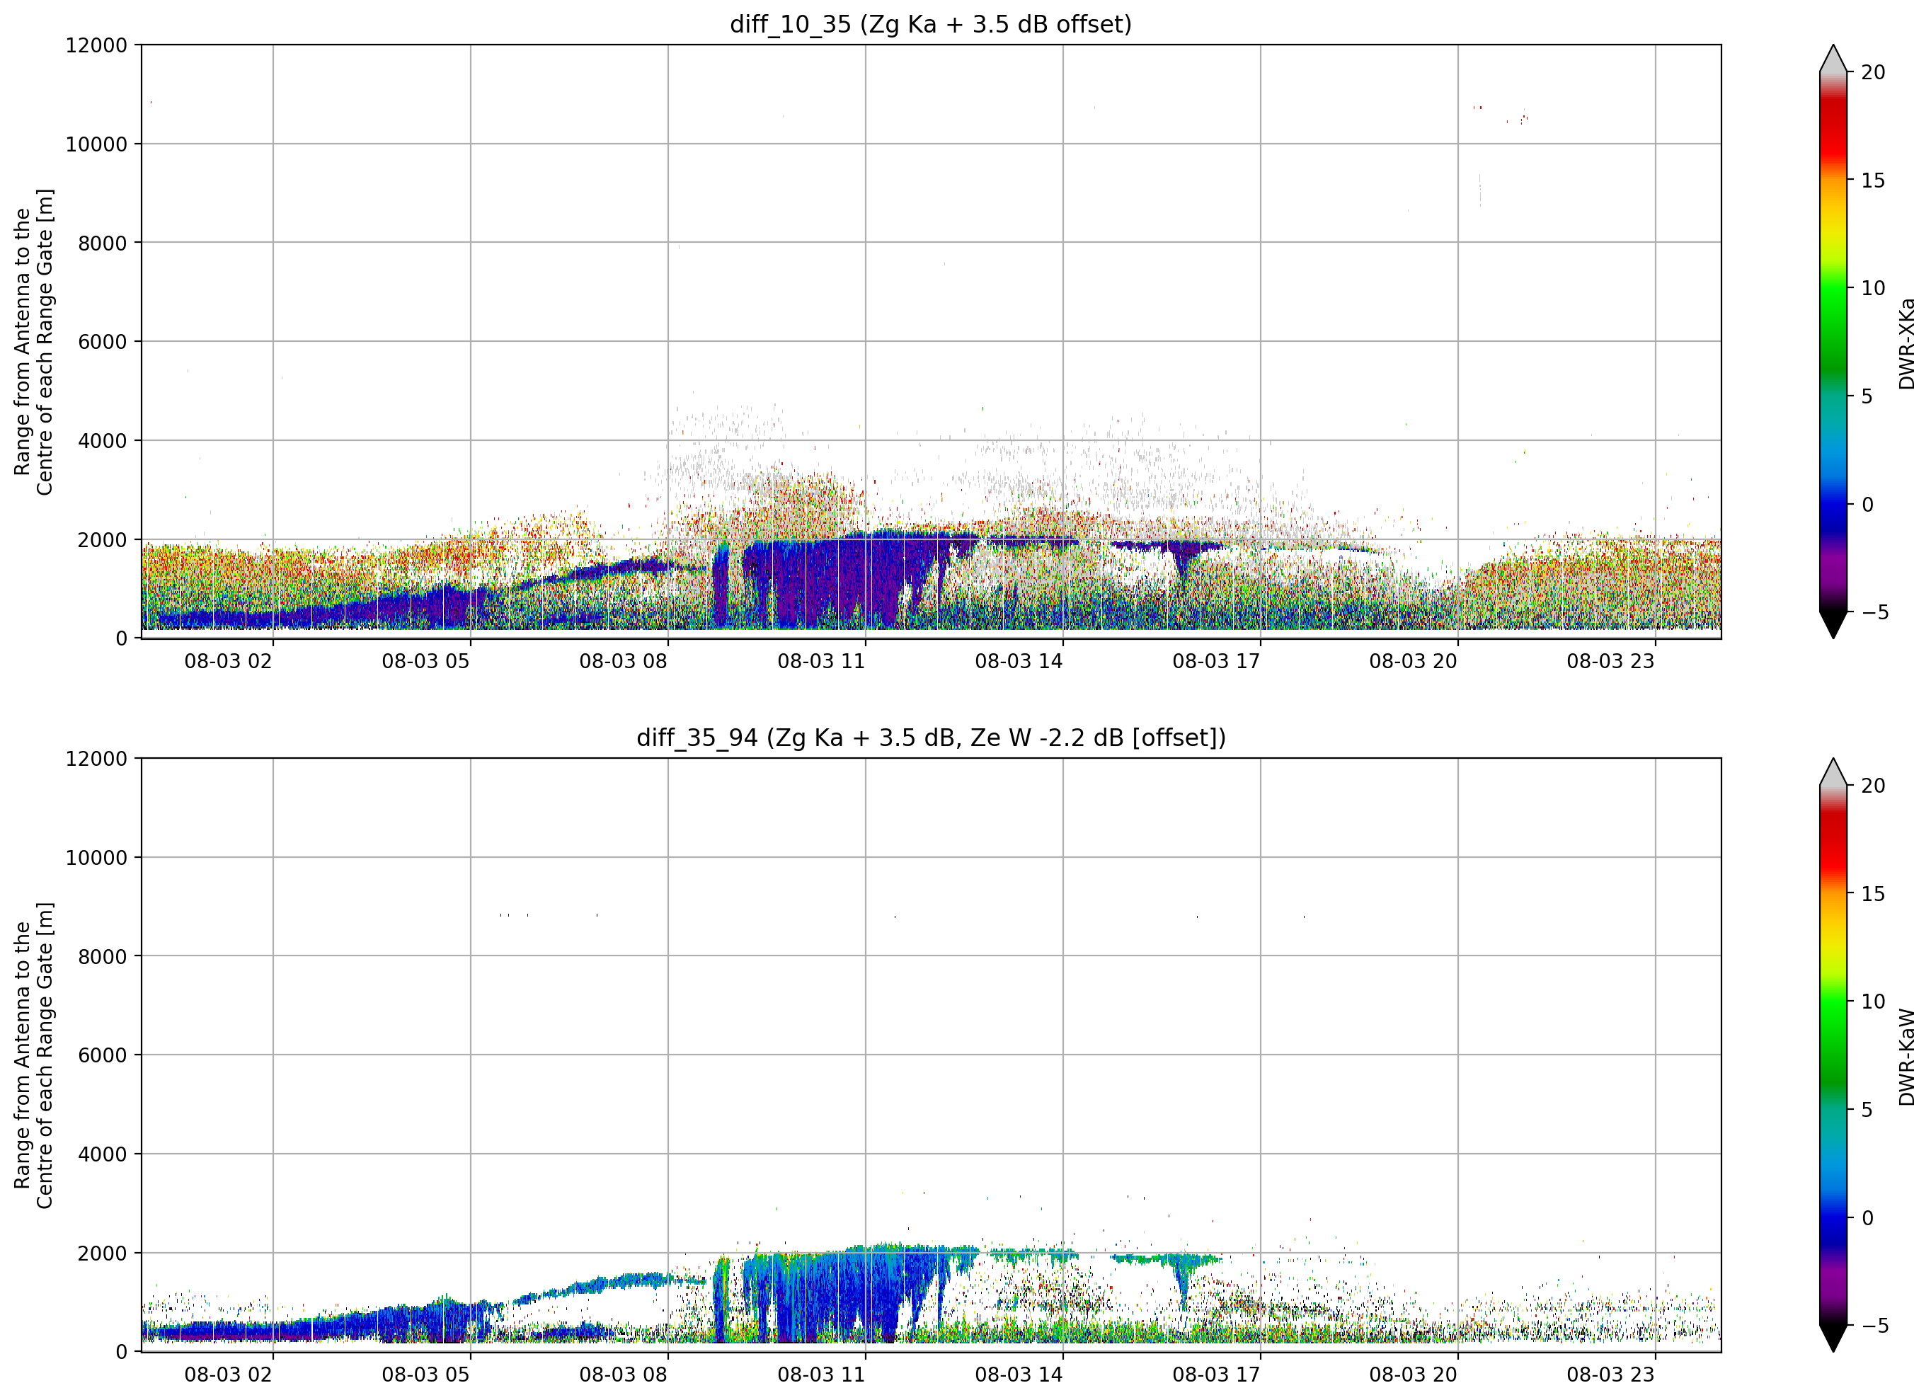Click the black lower extend arrow of DWR-KaW colorbar
Viewport: 1931px width, 1400px height.
1833,1336
